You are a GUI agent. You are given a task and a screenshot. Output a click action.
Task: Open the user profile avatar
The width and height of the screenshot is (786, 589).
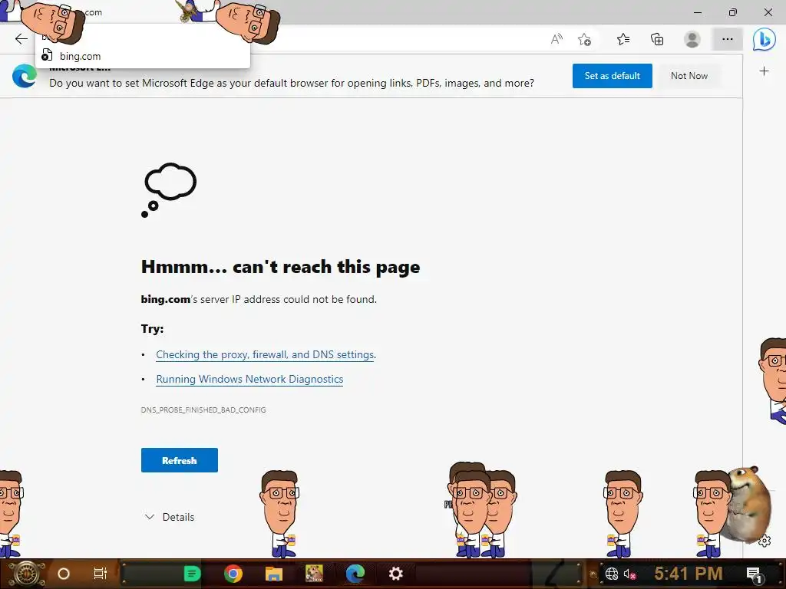692,39
